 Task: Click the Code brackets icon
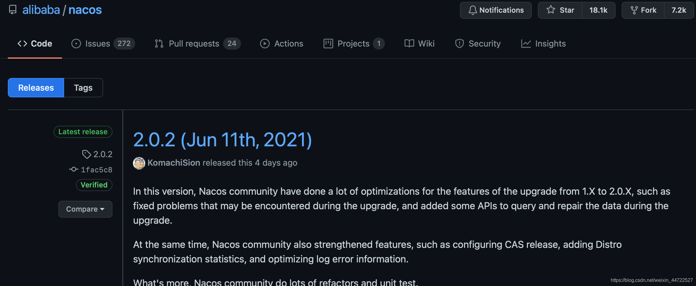pos(22,44)
